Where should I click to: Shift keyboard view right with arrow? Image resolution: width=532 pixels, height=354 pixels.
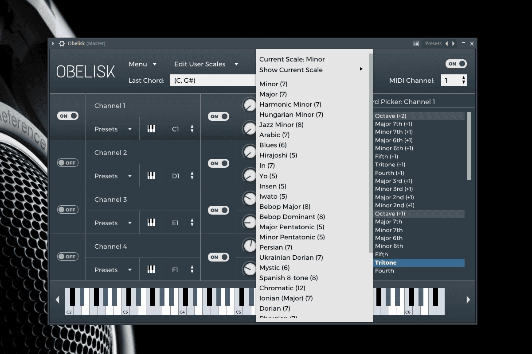pyautogui.click(x=468, y=300)
